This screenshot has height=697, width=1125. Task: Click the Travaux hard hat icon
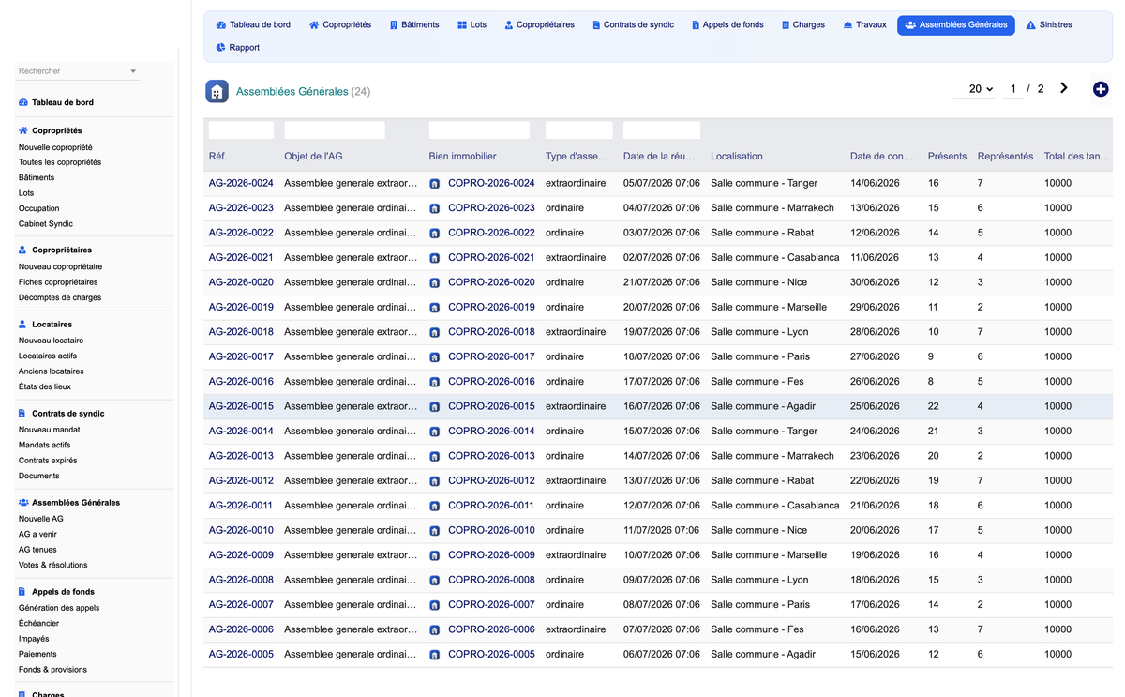[x=847, y=25]
